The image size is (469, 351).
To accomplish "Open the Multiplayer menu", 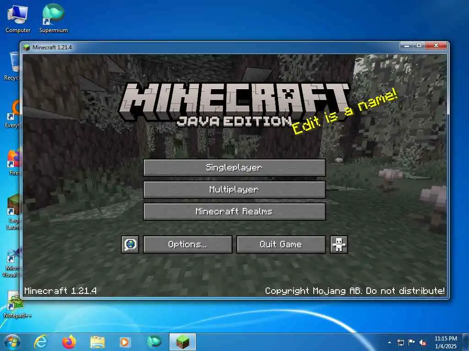I will (x=234, y=190).
